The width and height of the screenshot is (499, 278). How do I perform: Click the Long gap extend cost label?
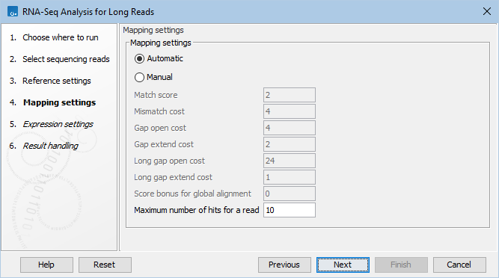[173, 177]
